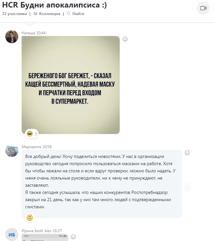This screenshot has height=241, width=214.
Task: Add a reaction to Ирина Безб.'s message
Action: (73, 237)
